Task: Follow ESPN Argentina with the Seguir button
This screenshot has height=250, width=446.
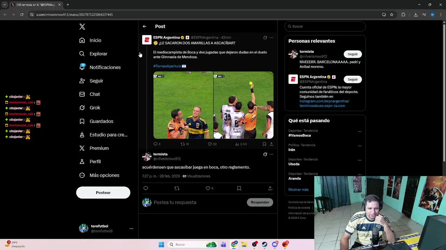Action: (x=353, y=80)
